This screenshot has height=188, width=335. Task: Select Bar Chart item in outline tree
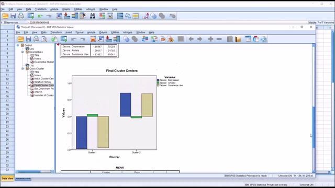point(44,88)
